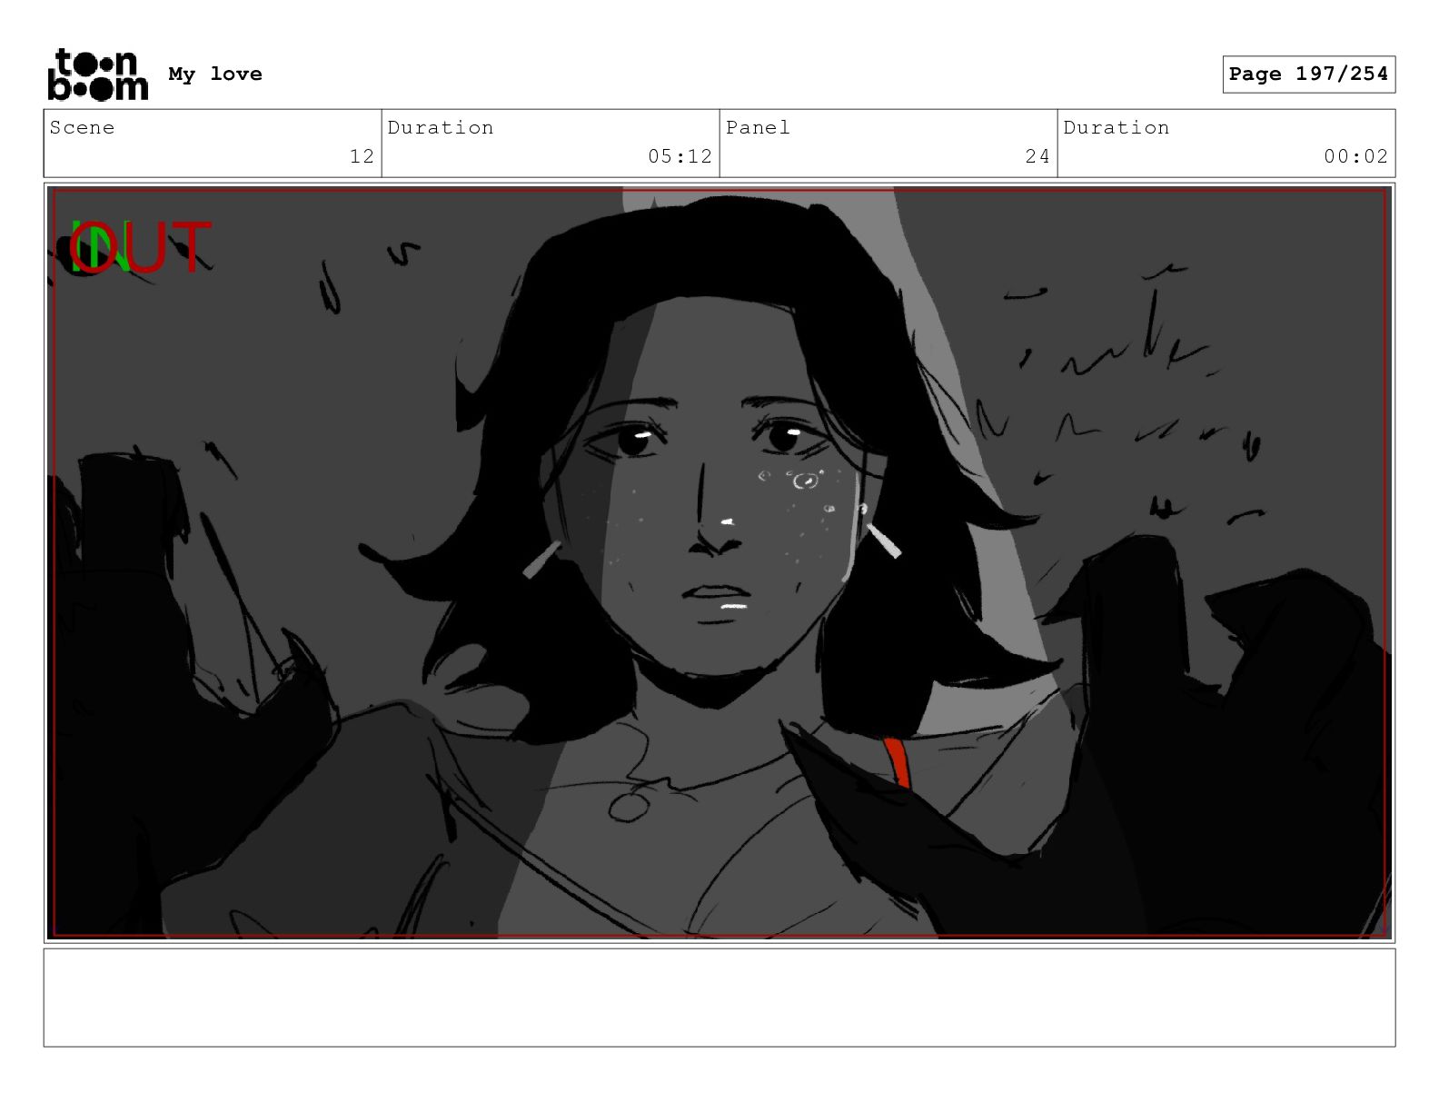Click the panel Duration 00:02 cell

1226,144
